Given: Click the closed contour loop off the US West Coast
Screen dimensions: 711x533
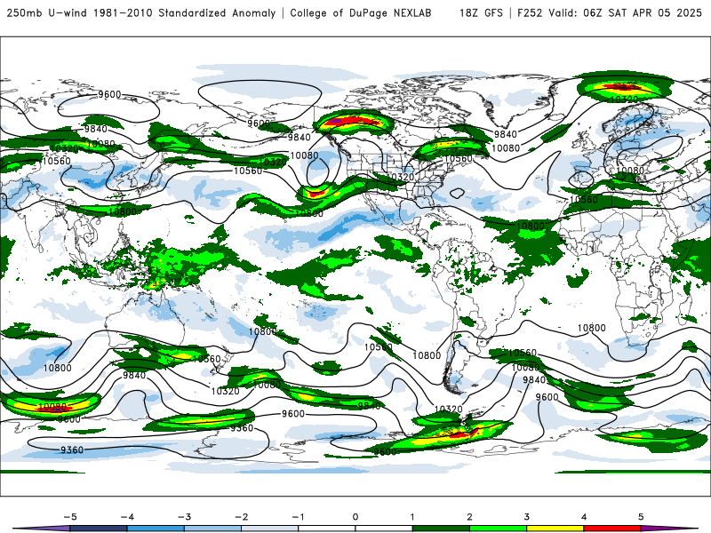Looking at the screenshot, I should click(x=318, y=171).
